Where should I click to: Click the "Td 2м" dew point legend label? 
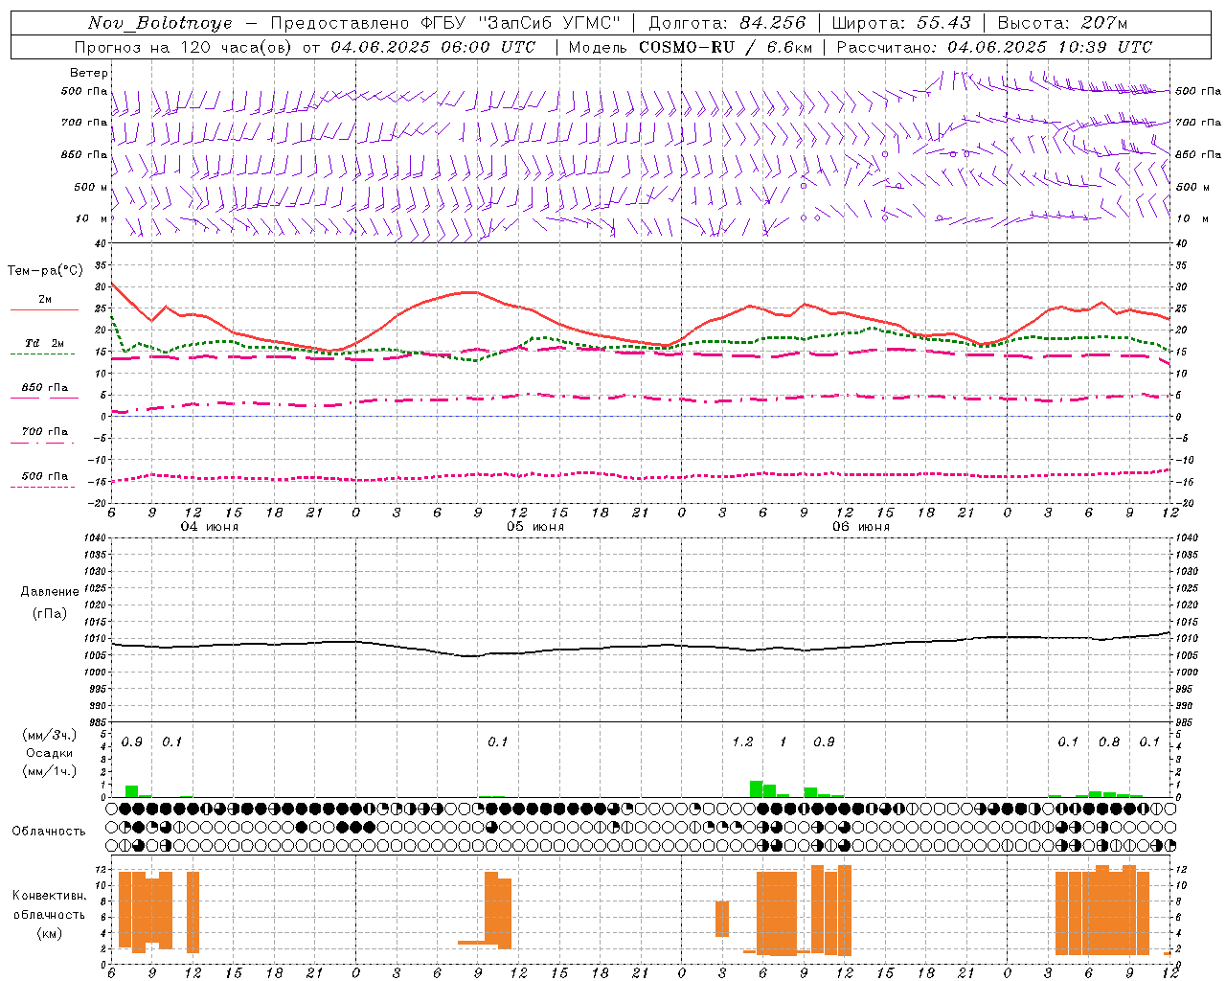tap(44, 343)
